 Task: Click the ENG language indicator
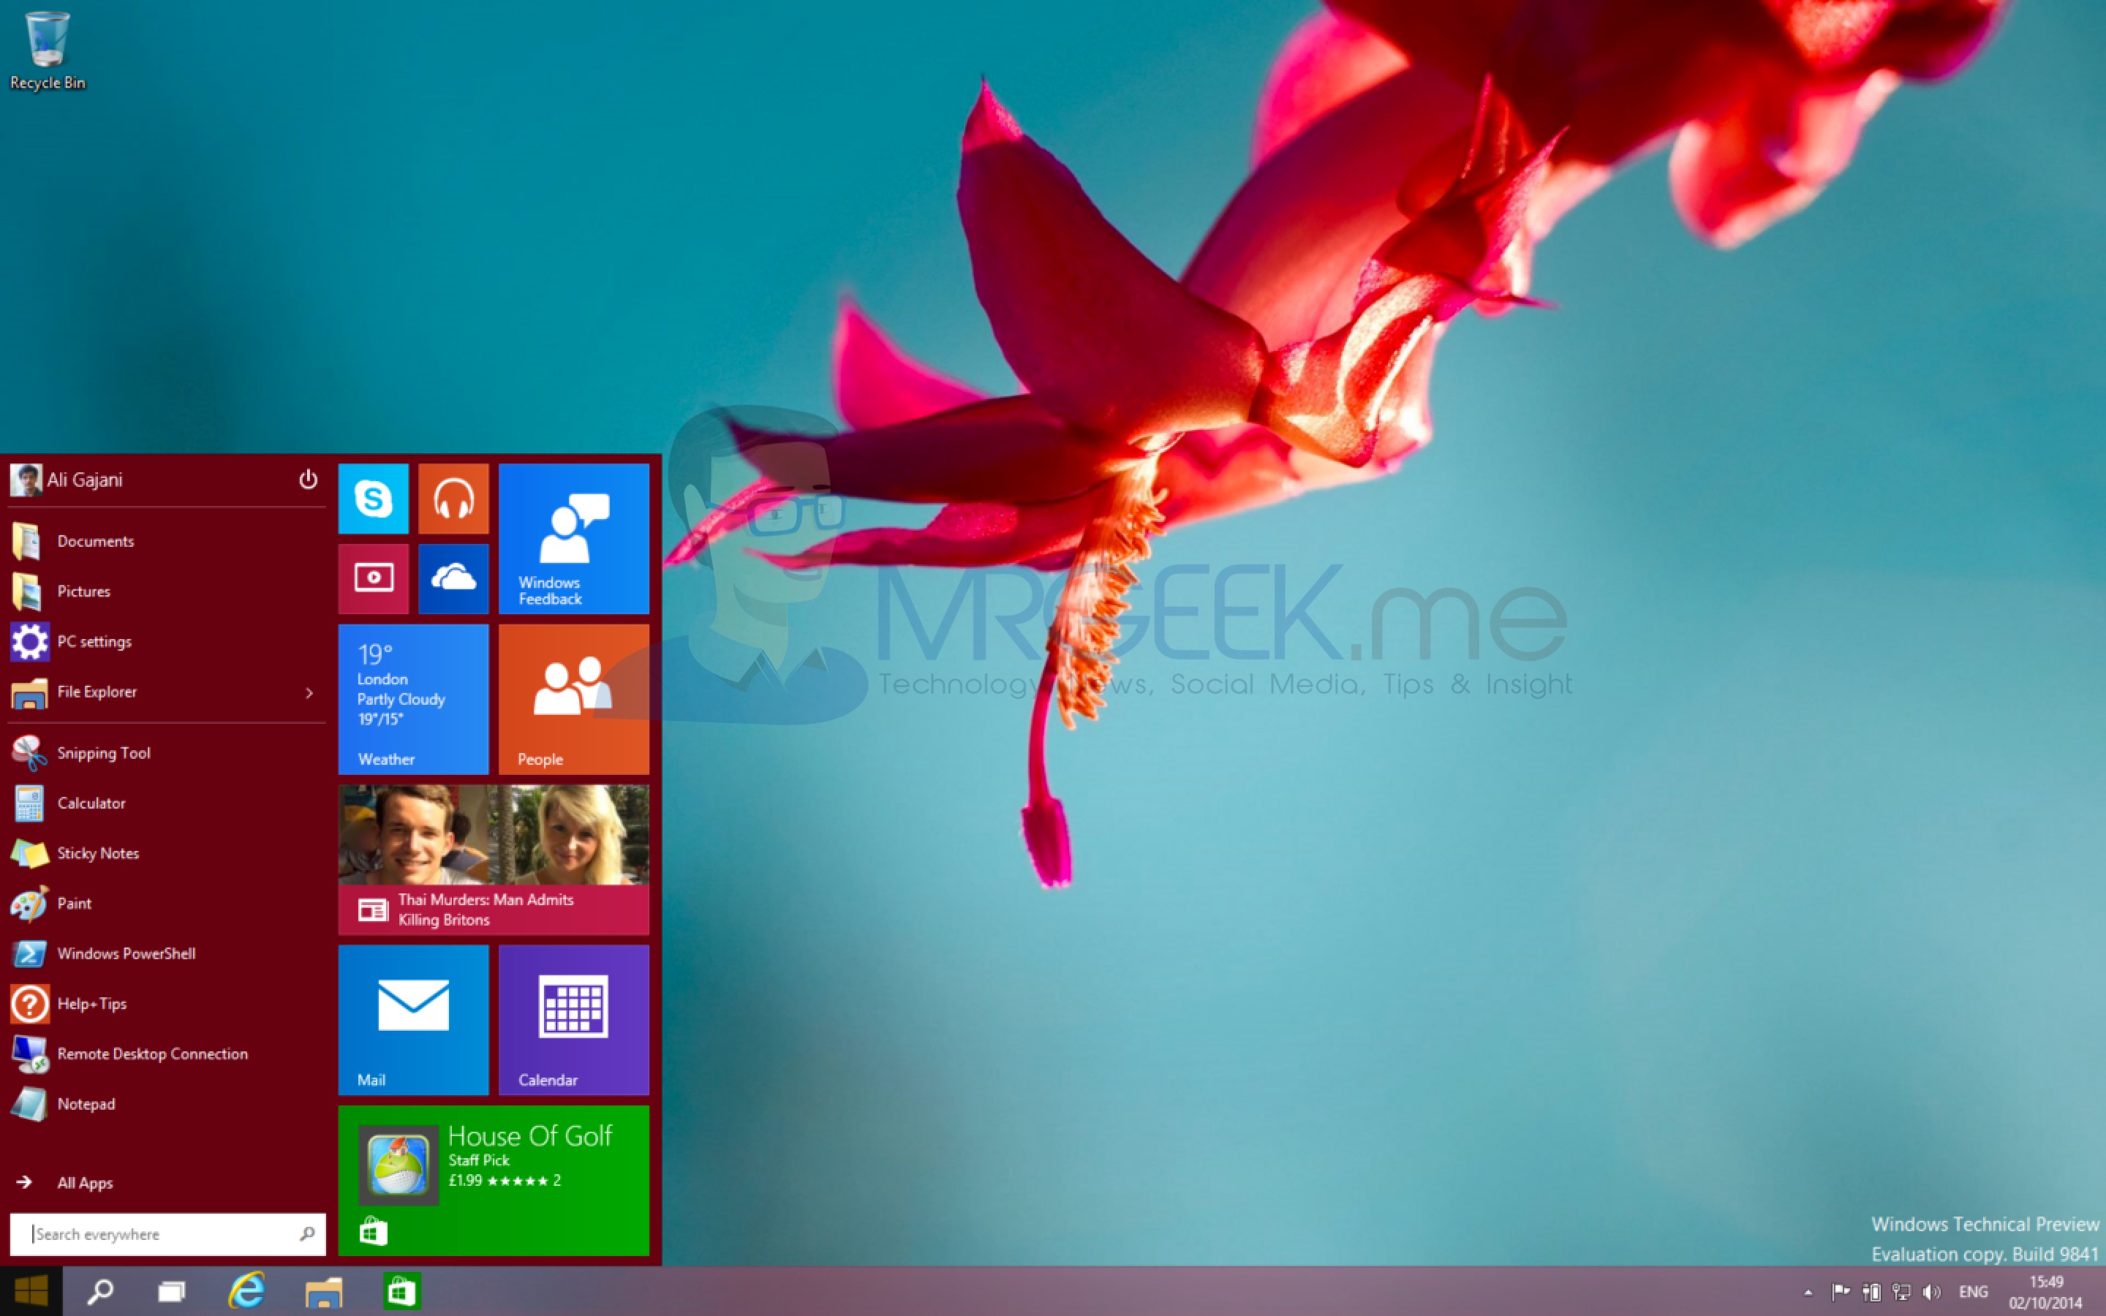click(1973, 1293)
